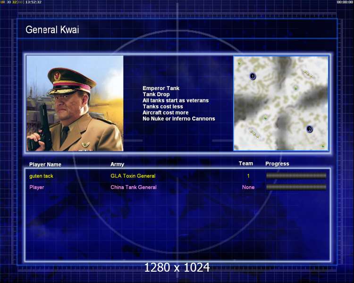Click the 'Tank Drop' ability line
Viewport: 354px width, 283px height.
click(156, 94)
